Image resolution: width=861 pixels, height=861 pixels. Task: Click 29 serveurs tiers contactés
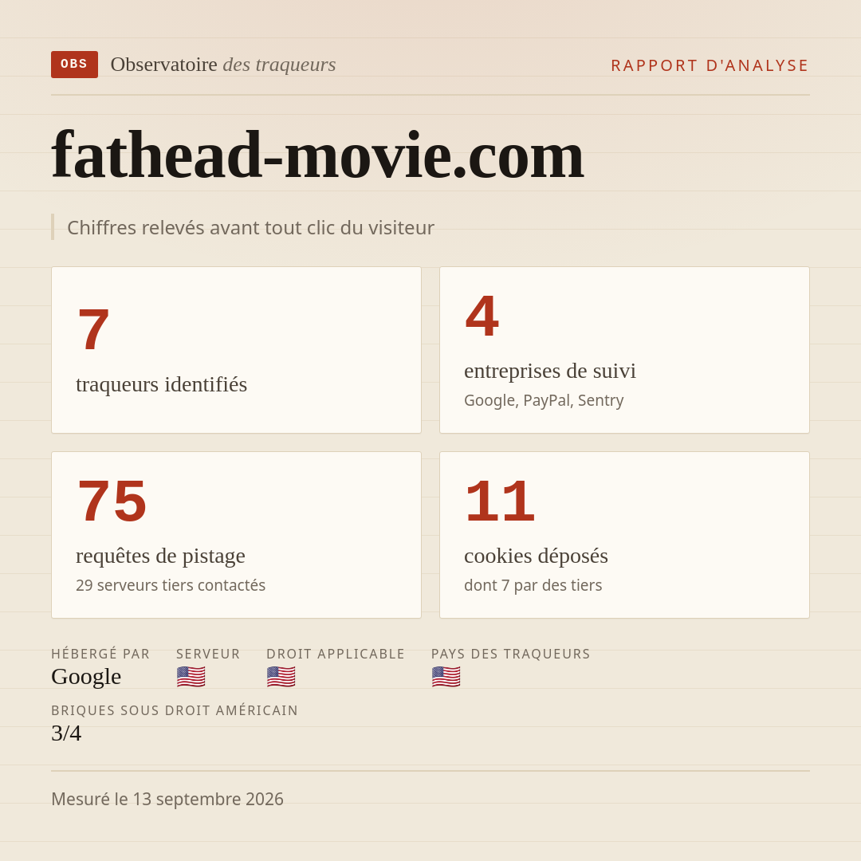pos(171,585)
